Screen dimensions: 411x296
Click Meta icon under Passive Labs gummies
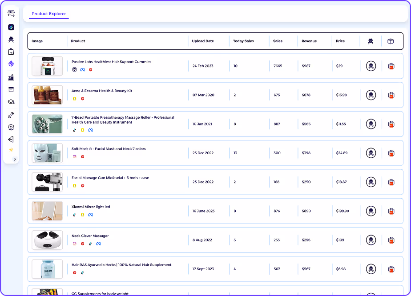click(83, 70)
